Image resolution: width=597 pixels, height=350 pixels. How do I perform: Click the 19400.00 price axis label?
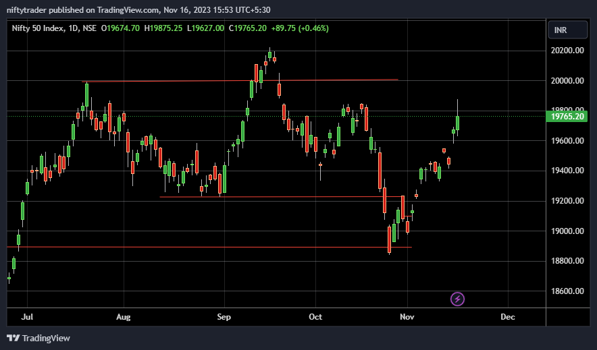[x=567, y=170]
